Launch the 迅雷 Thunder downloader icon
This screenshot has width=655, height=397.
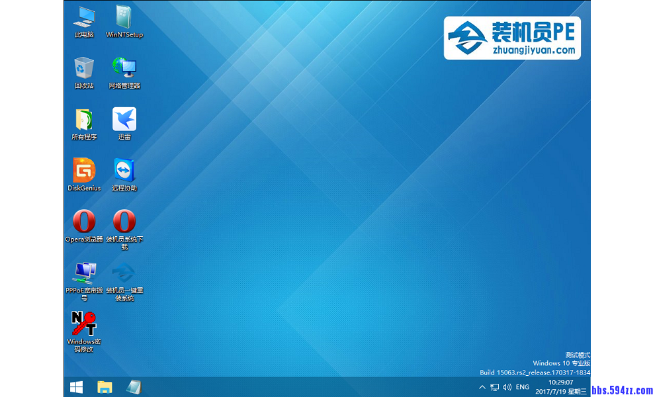pos(124,119)
